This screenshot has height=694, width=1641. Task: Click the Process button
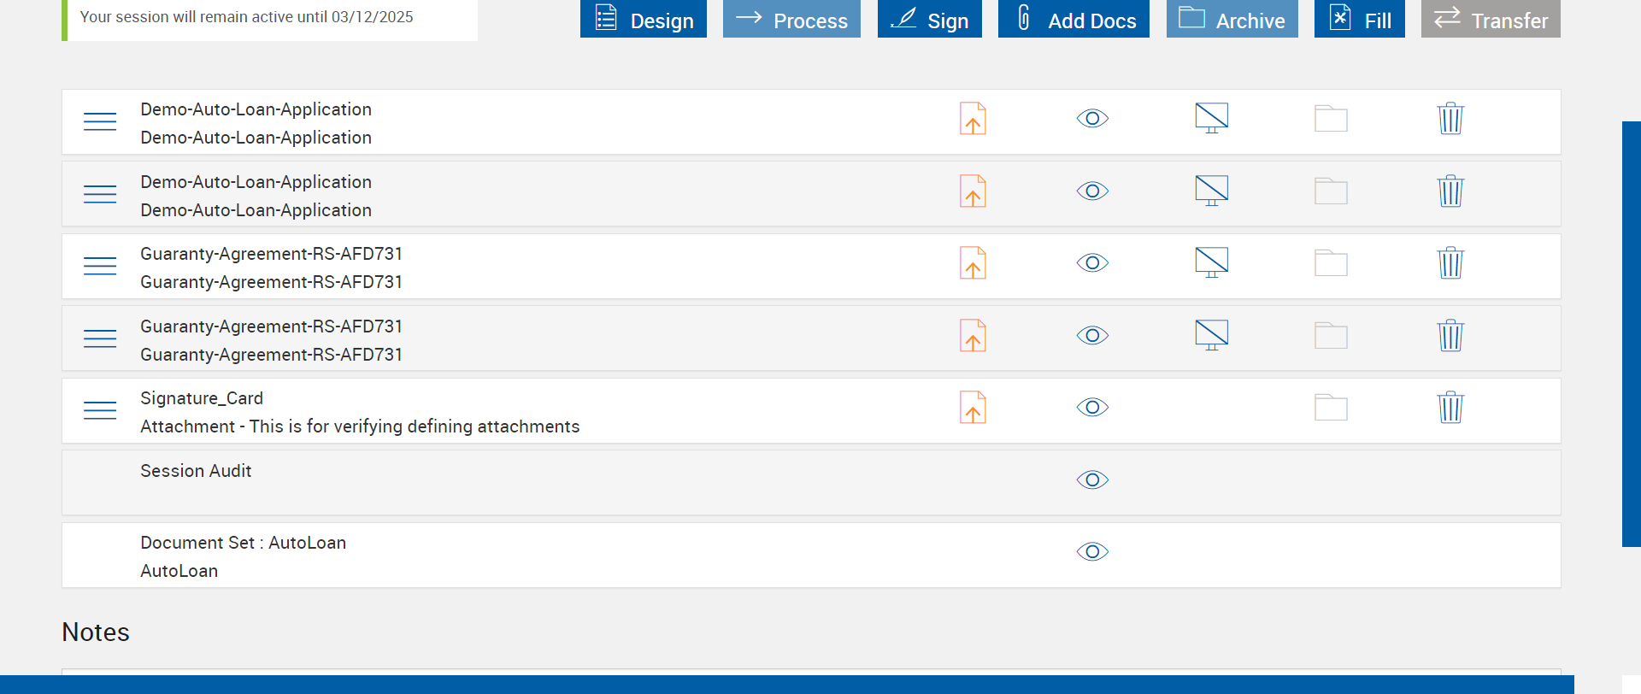pyautogui.click(x=791, y=19)
